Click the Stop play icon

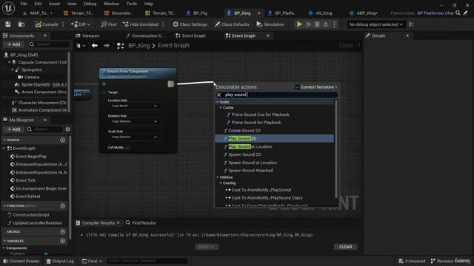[317, 24]
